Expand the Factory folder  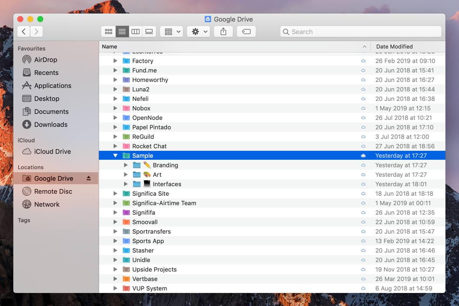coord(115,61)
